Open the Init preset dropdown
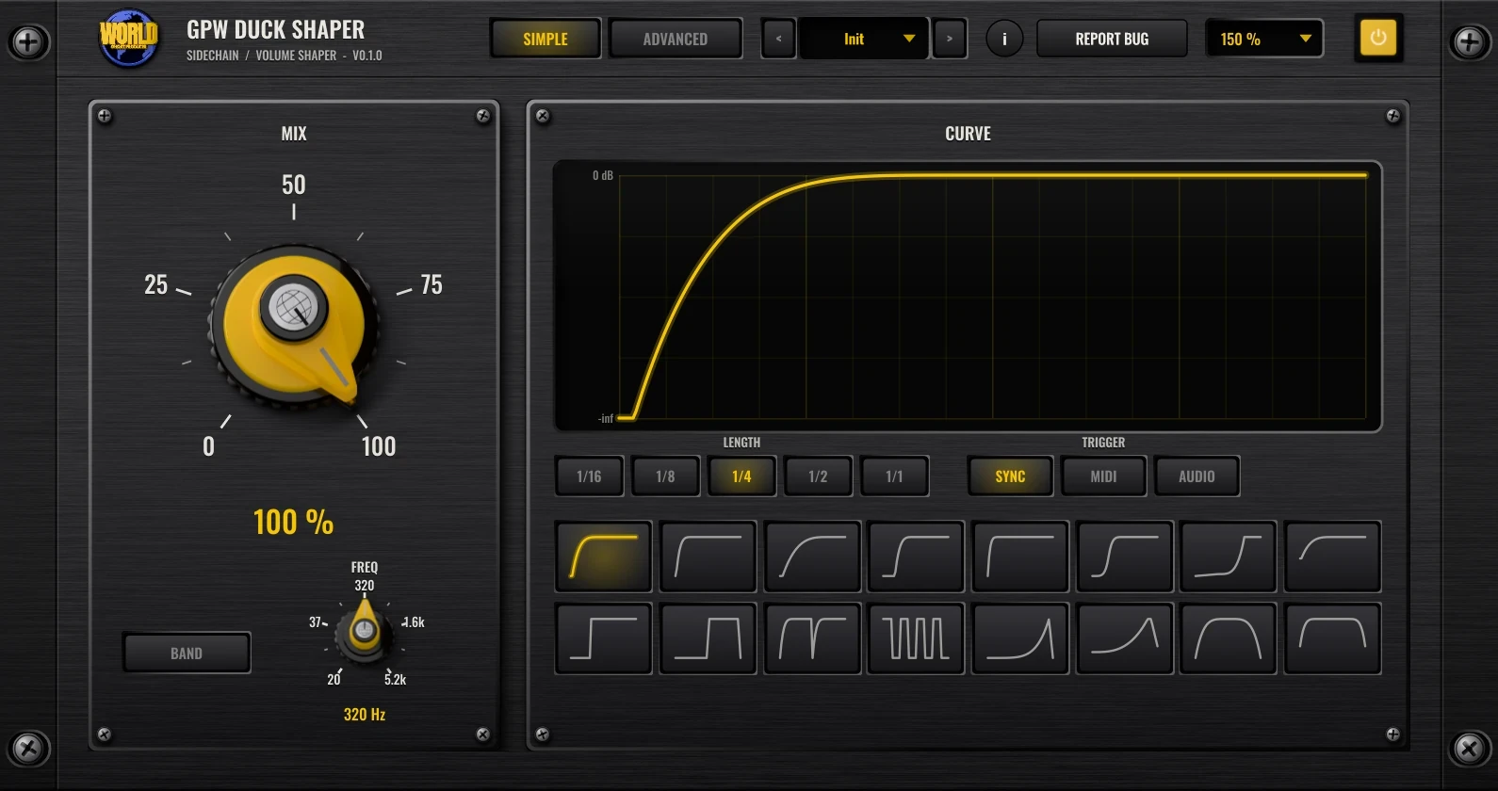This screenshot has height=791, width=1498. click(864, 39)
